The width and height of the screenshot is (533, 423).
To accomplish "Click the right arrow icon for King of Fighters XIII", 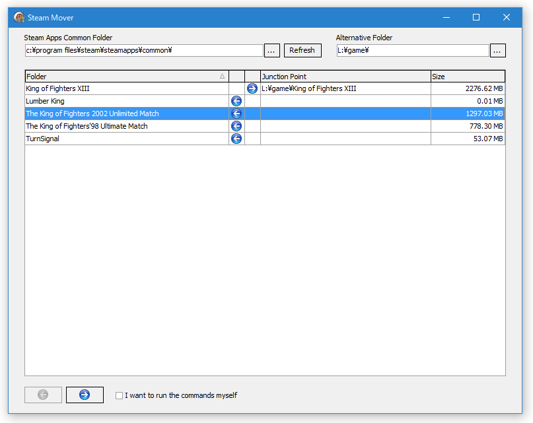I will point(252,88).
